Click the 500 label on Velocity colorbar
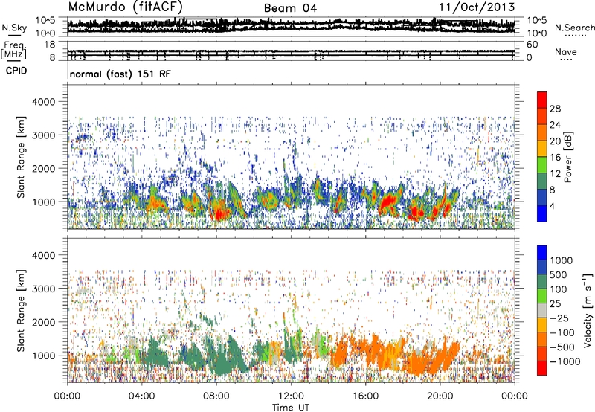Image resolution: width=595 pixels, height=412 pixels. click(x=559, y=274)
